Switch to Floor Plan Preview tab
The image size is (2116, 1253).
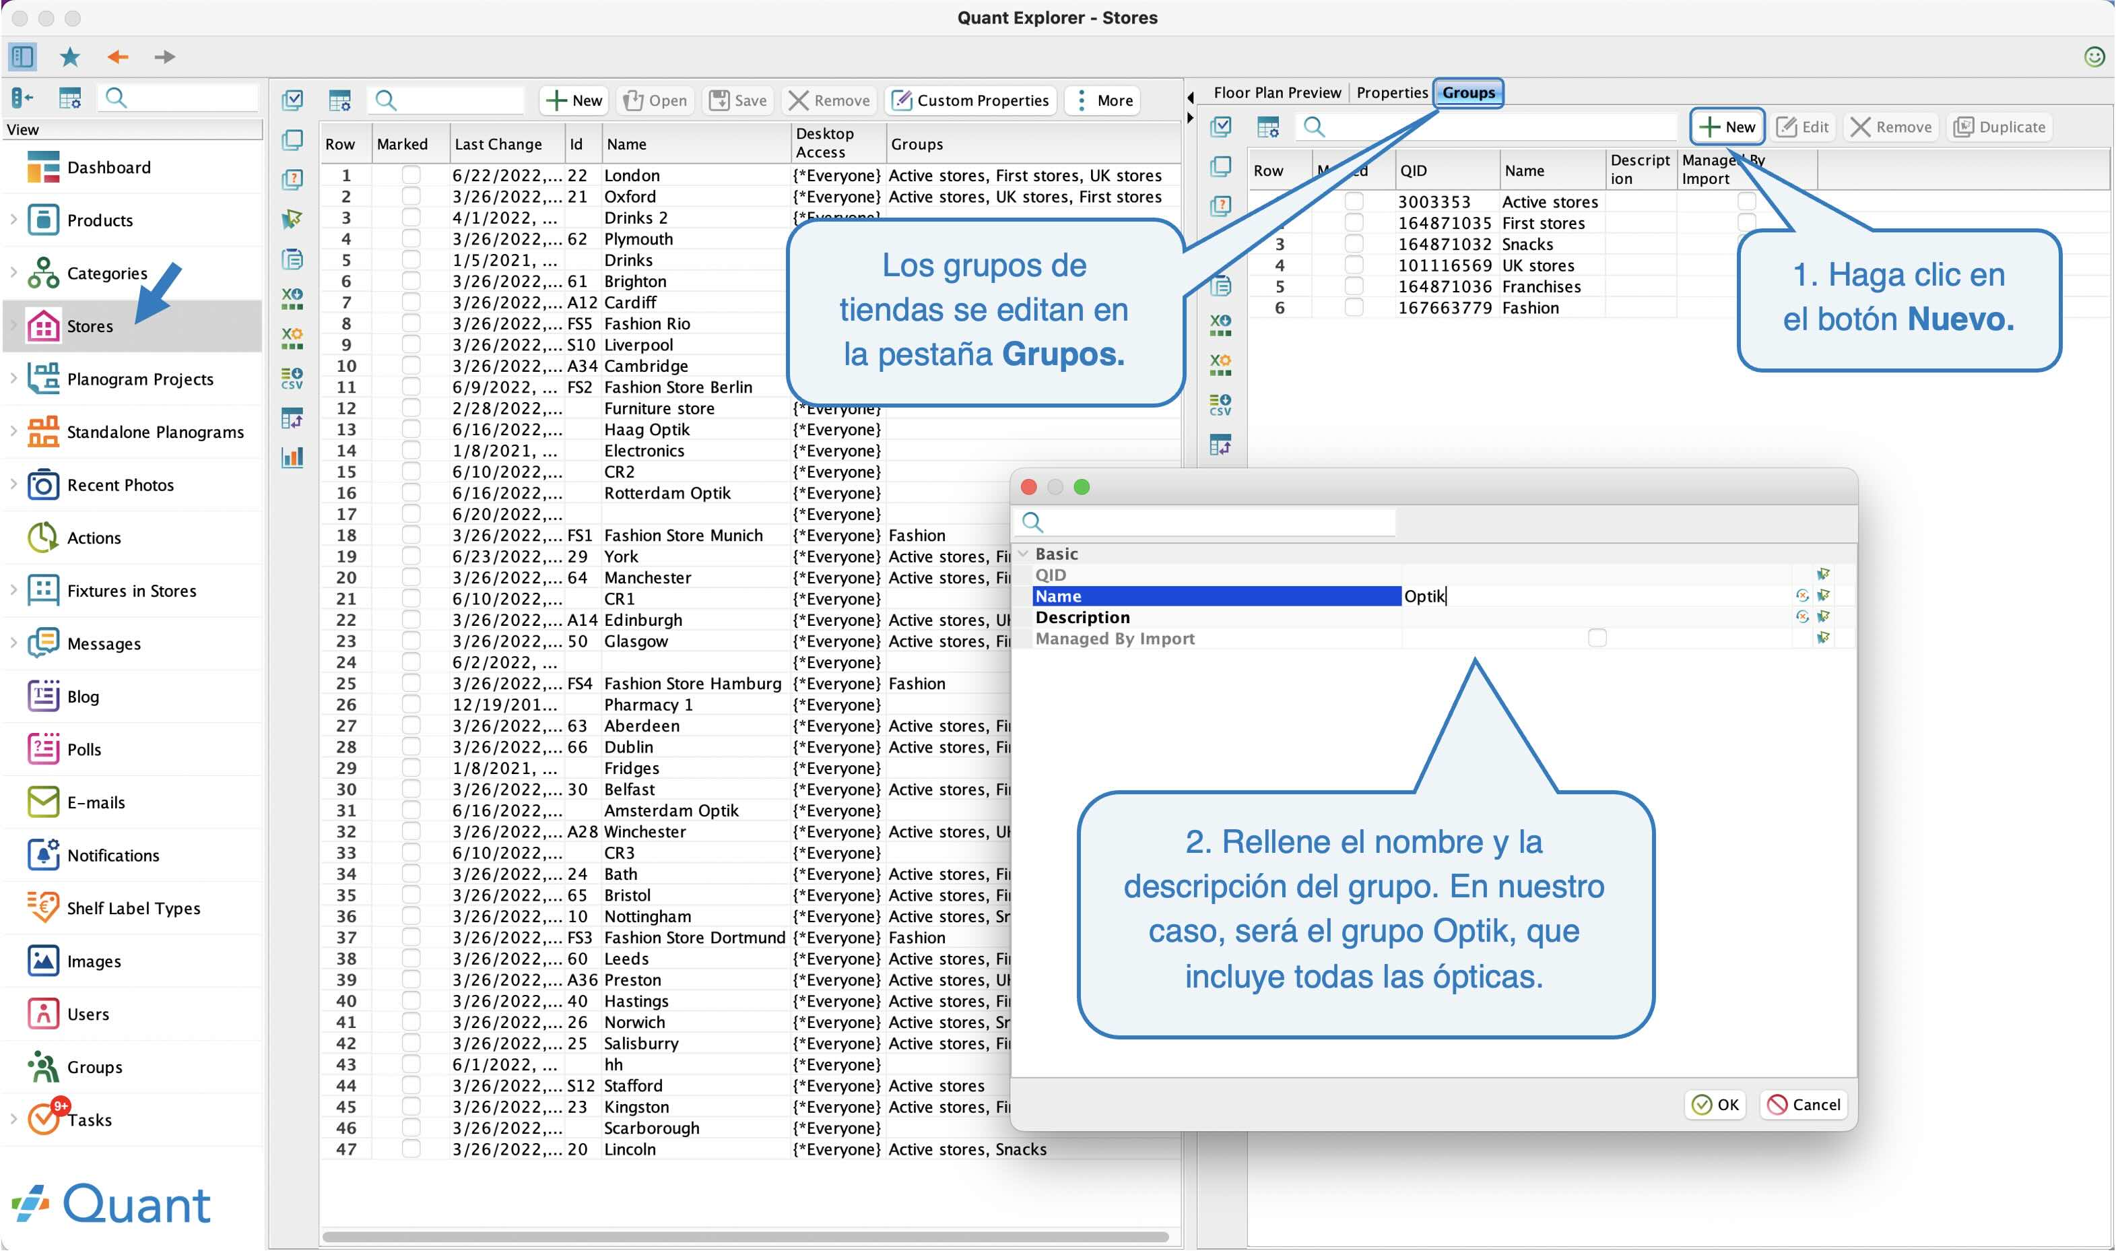(x=1277, y=92)
